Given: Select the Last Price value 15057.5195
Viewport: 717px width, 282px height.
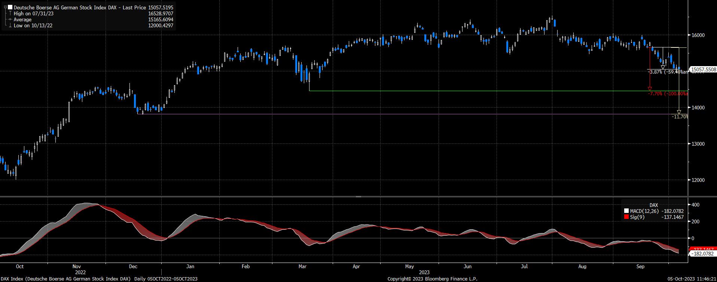Looking at the screenshot, I should point(161,7).
